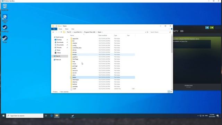Image resolution: width=222 pixels, height=125 pixels.
Task: Click the Windows Start button
Action: tap(3, 116)
